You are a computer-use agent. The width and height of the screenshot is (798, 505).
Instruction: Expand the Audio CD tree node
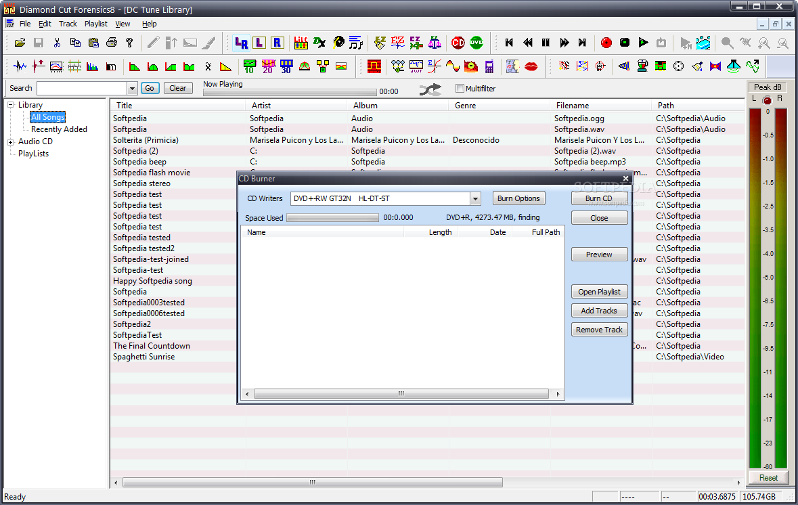point(10,142)
